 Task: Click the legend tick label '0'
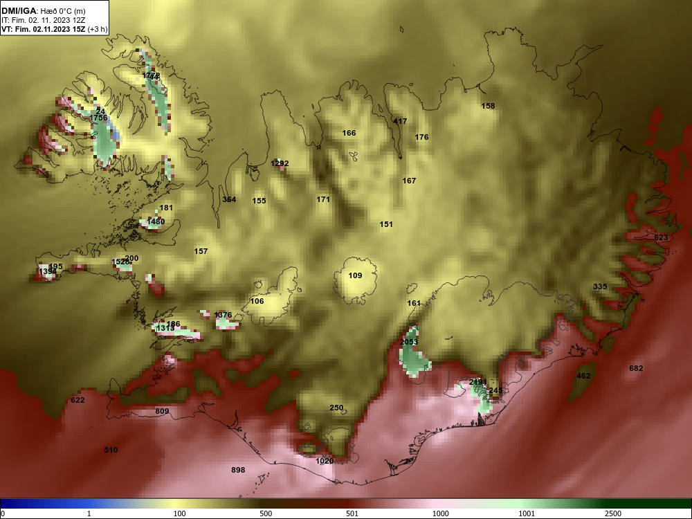(3, 513)
